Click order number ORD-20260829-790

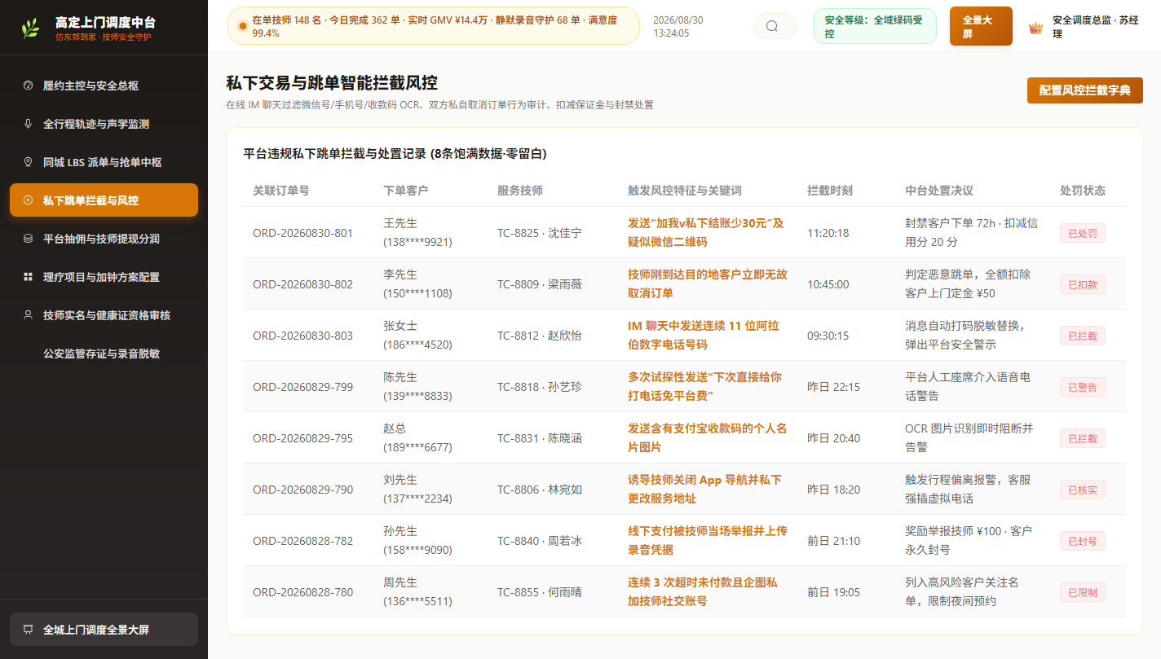pos(302,490)
